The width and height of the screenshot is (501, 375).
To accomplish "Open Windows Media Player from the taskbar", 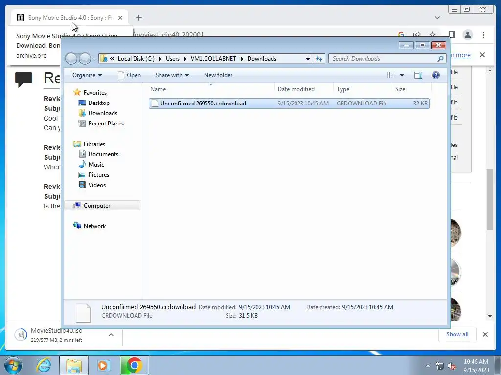I will coord(103,365).
